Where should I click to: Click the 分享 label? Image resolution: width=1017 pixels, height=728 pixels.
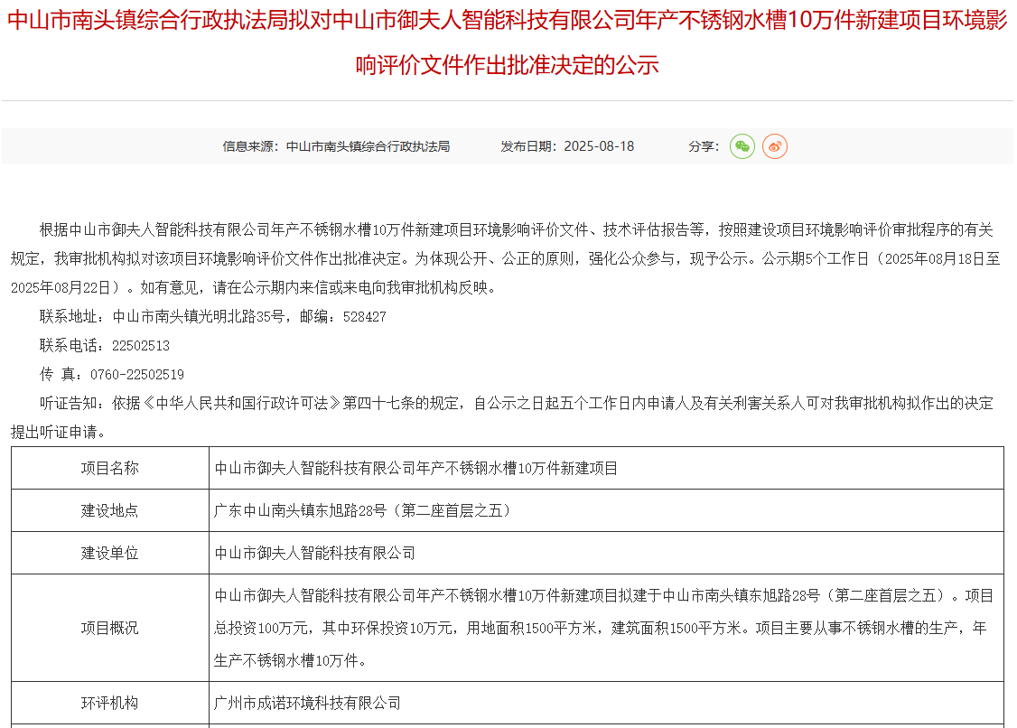tap(703, 146)
